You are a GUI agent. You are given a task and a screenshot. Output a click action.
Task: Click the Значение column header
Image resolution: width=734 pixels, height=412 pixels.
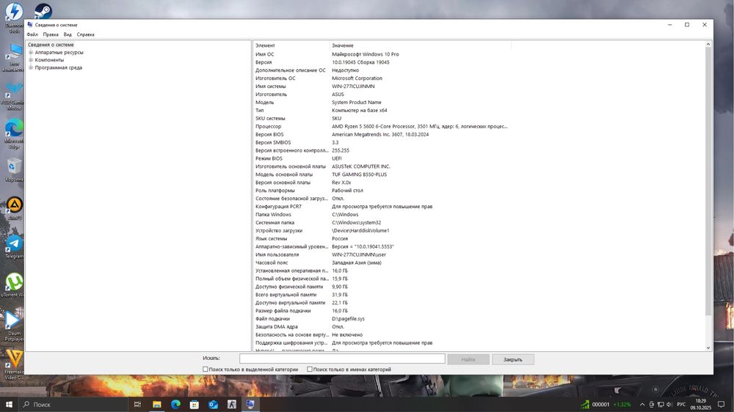pos(420,45)
